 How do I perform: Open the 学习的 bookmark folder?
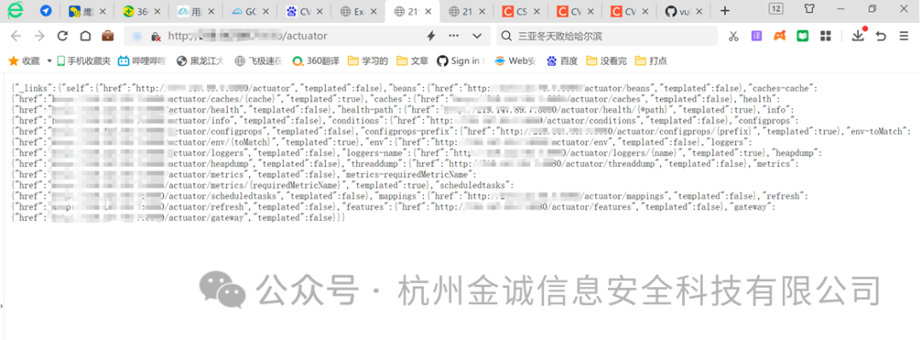[368, 61]
